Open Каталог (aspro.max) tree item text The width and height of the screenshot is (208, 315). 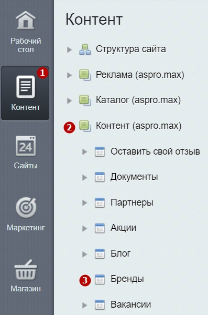(x=138, y=100)
